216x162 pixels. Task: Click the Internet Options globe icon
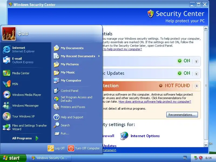pyautogui.click(x=124, y=136)
